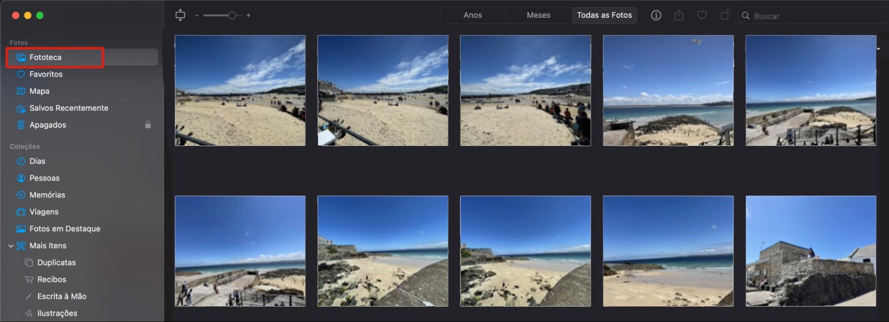
Task: Click the Mais Itens tools icon
Action: click(x=21, y=246)
